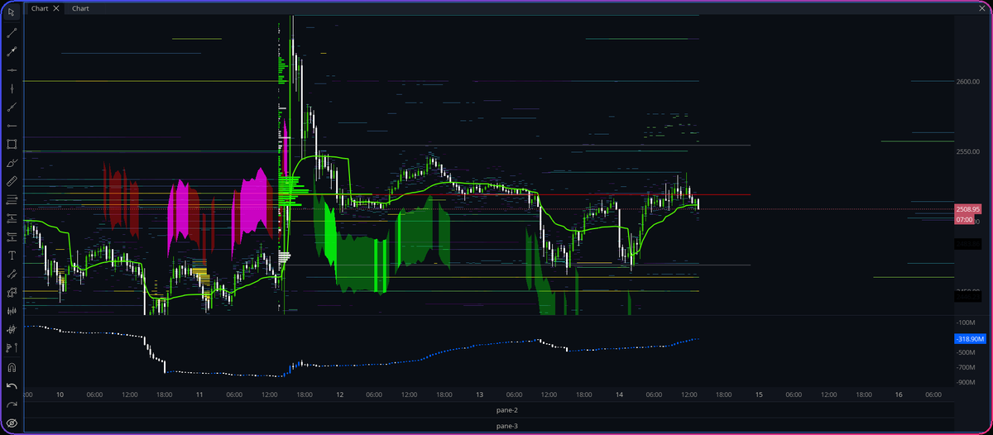Select the arrow line drawing tool
The image size is (993, 435).
click(x=12, y=51)
